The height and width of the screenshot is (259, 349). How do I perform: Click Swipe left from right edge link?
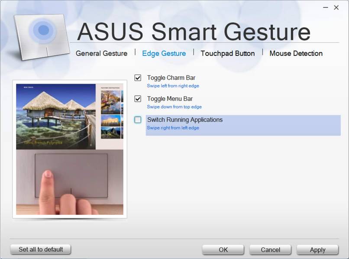pos(173,86)
